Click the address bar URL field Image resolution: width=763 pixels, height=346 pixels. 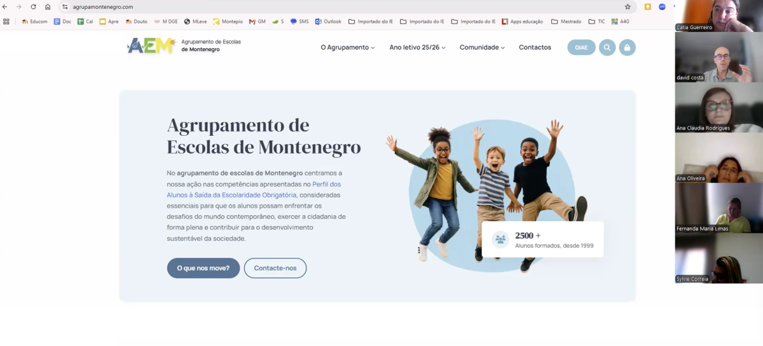pyautogui.click(x=343, y=7)
